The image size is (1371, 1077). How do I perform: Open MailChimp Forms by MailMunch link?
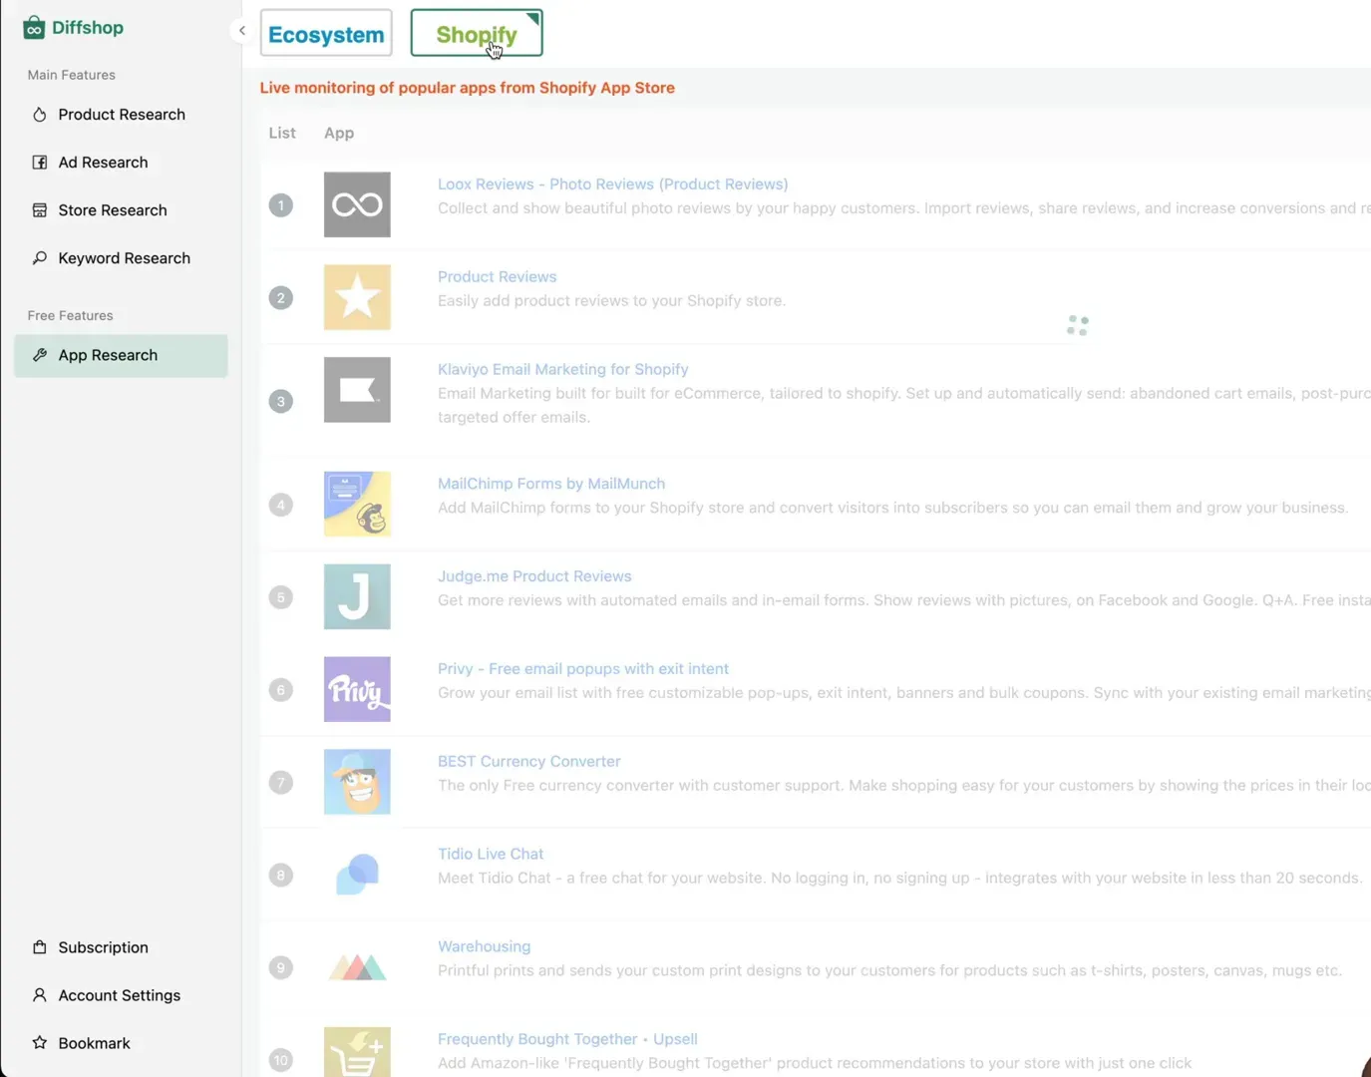pyautogui.click(x=551, y=484)
